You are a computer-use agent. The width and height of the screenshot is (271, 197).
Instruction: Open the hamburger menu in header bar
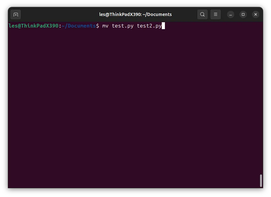click(216, 14)
